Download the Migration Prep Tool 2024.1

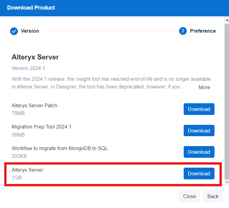(x=199, y=131)
